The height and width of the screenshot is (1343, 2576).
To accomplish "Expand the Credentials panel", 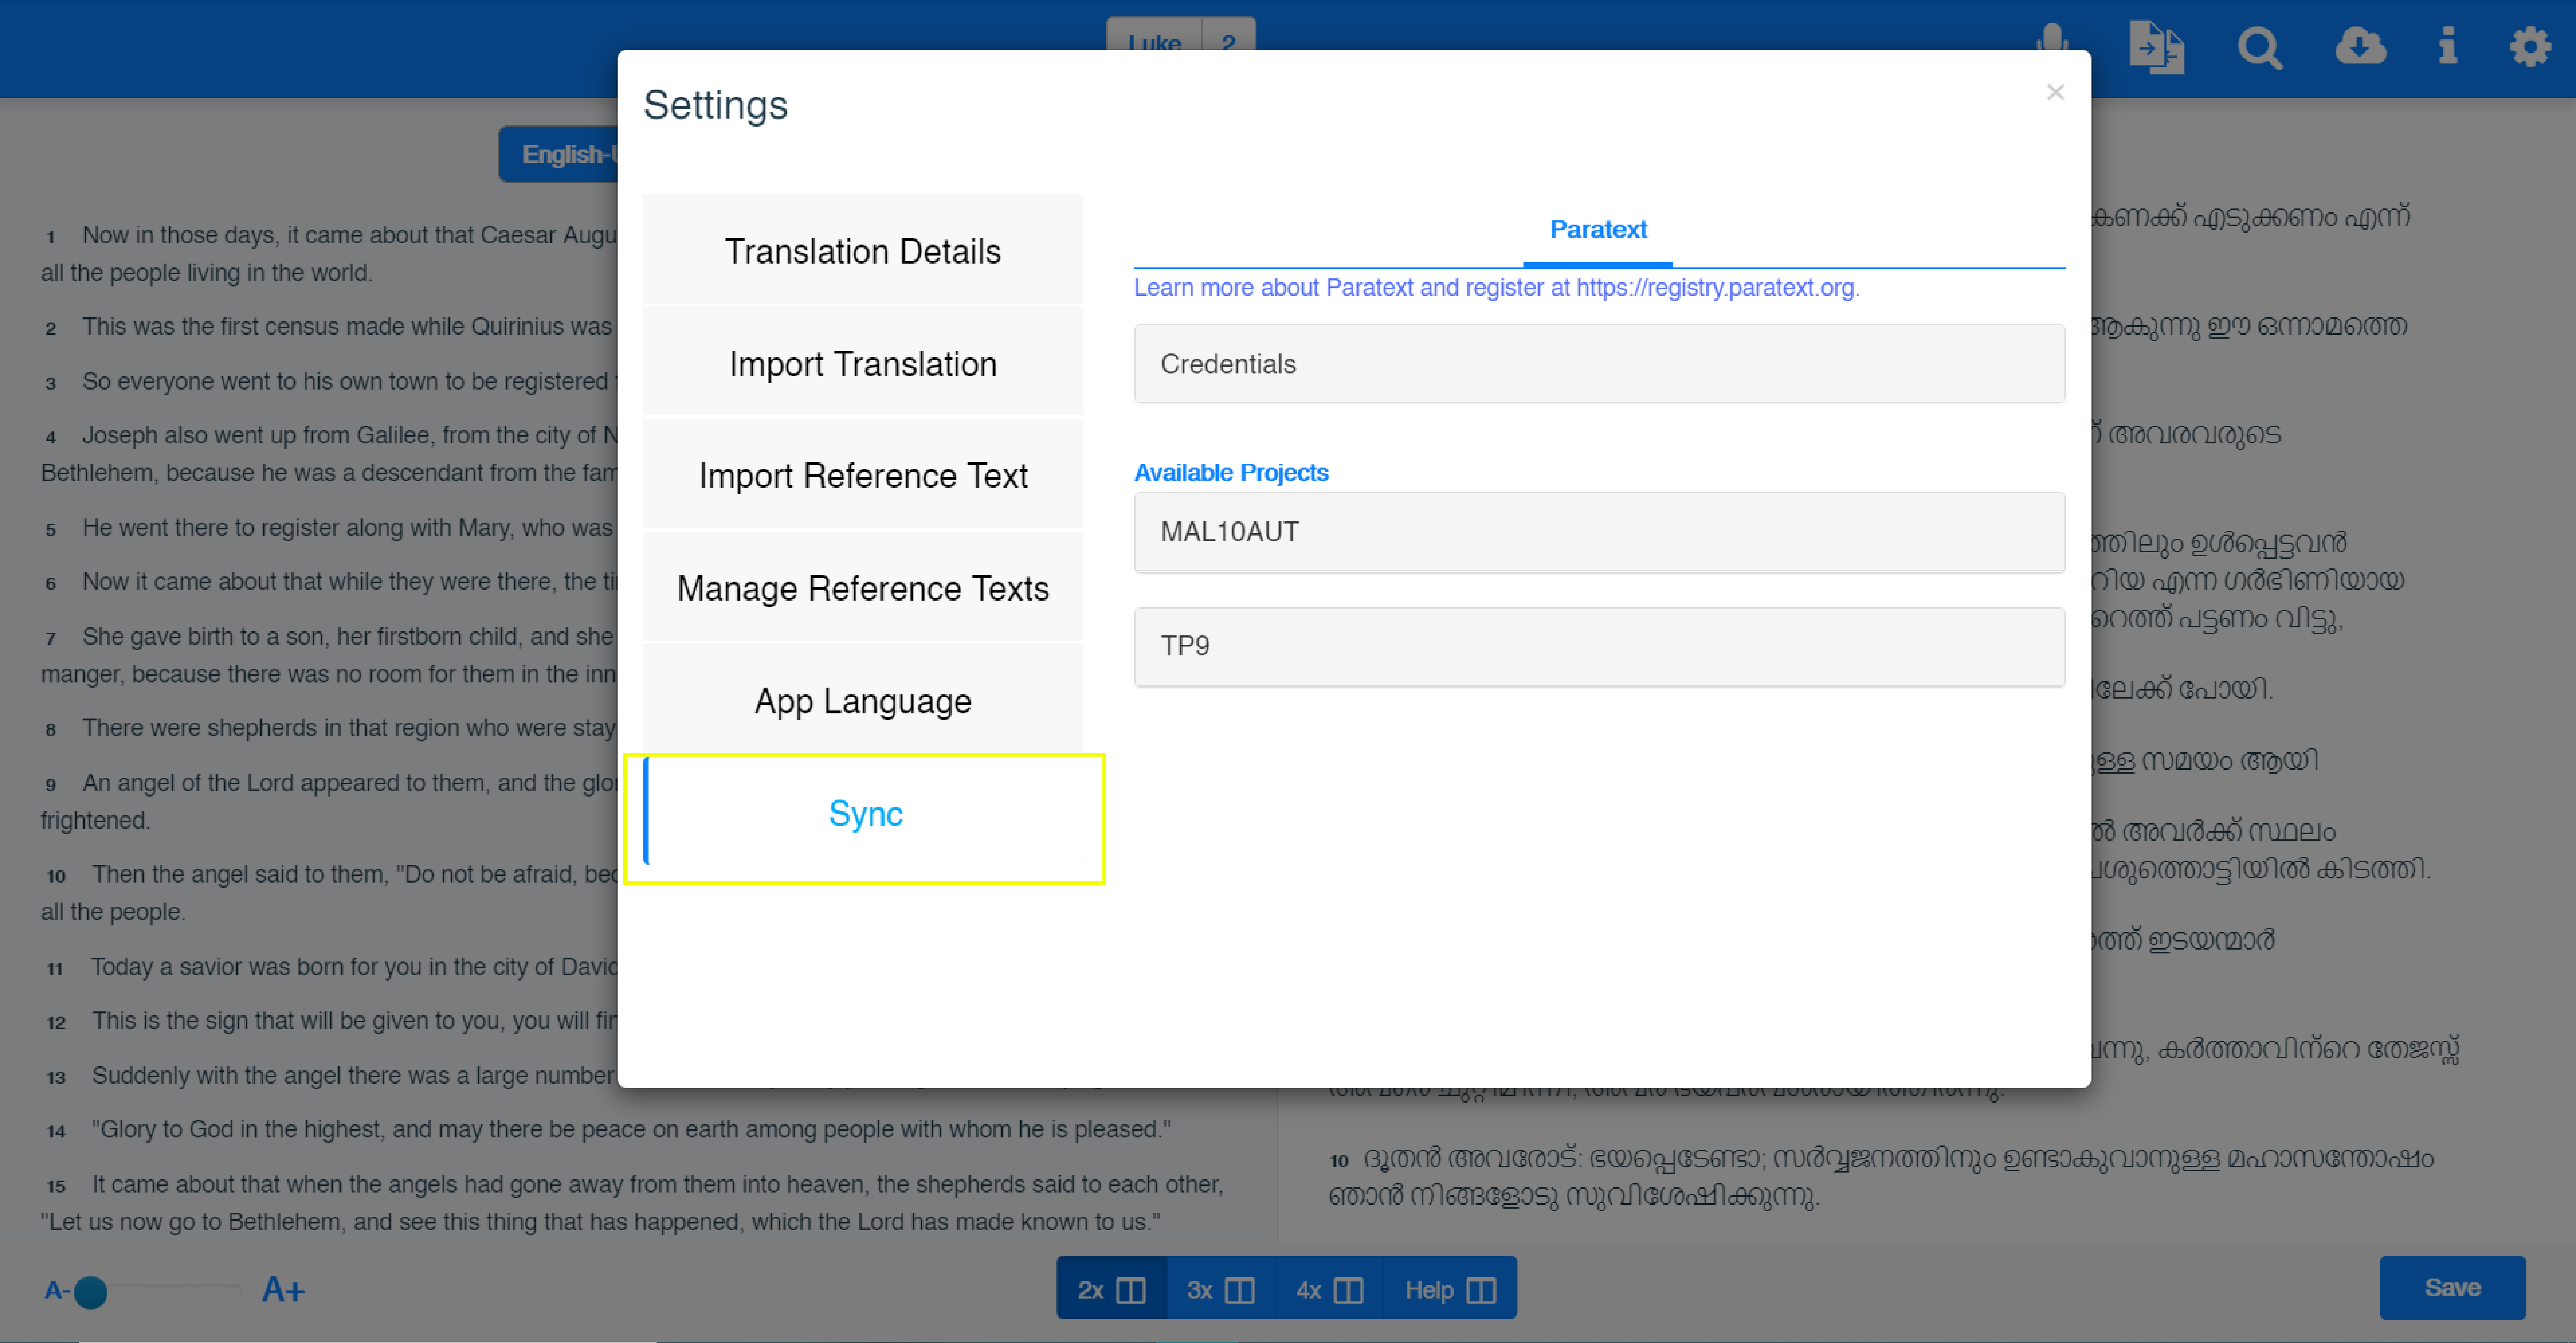I will tap(1599, 364).
